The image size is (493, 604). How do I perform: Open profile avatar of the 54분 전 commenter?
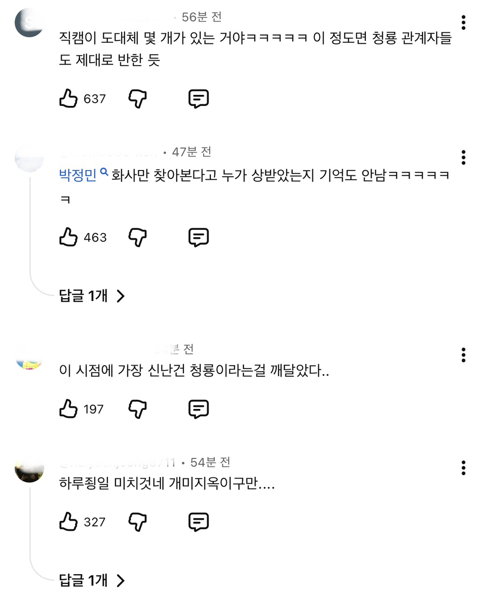[29, 470]
